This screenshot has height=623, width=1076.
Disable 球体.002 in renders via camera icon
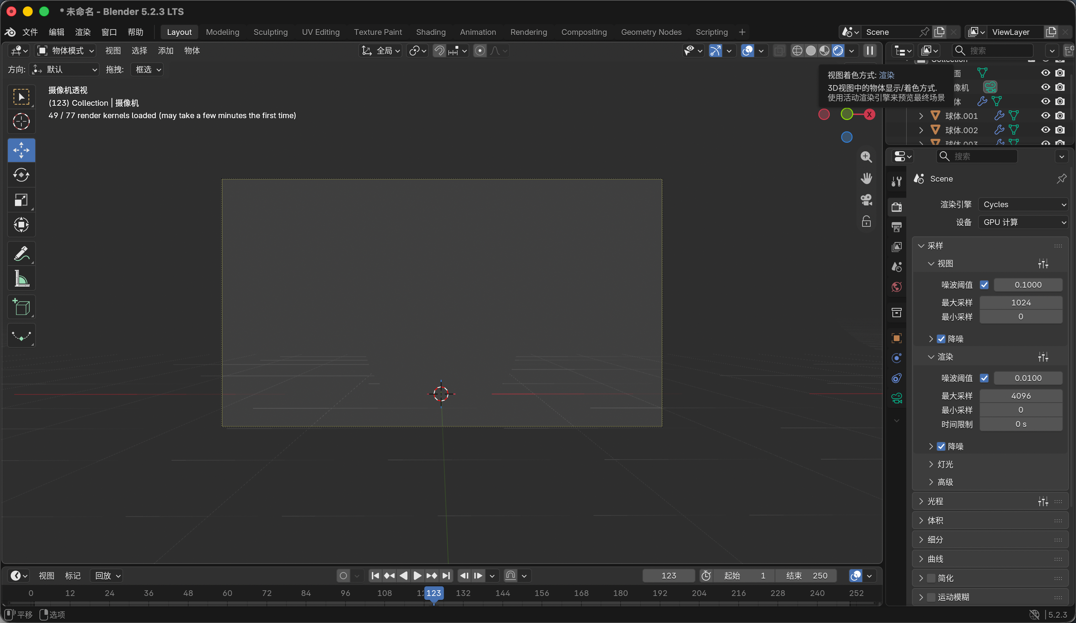click(x=1060, y=130)
